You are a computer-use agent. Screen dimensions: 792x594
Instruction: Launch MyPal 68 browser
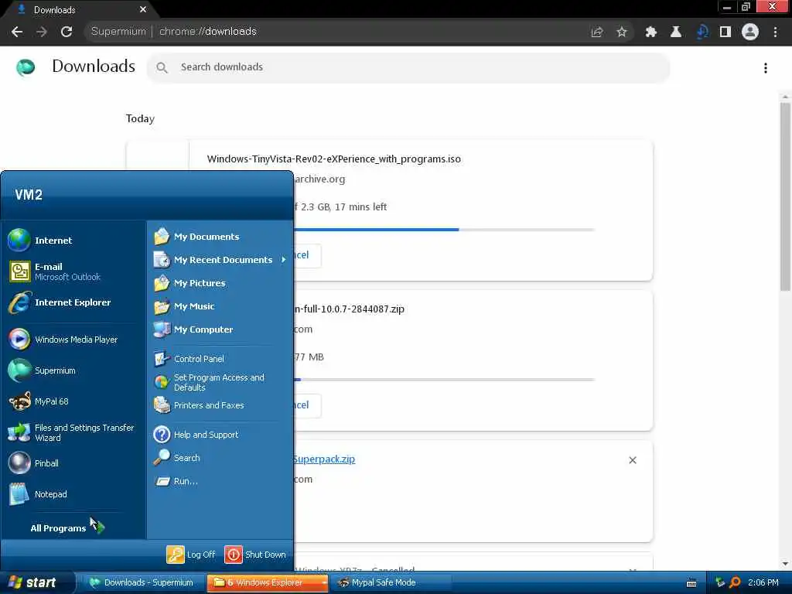(x=39, y=401)
